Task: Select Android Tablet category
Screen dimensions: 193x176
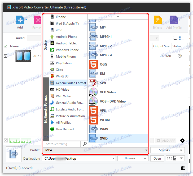Action: pos(68,43)
